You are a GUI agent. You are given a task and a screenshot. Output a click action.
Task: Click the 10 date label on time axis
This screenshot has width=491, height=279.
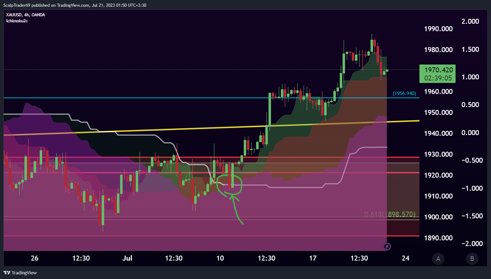pyautogui.click(x=220, y=258)
